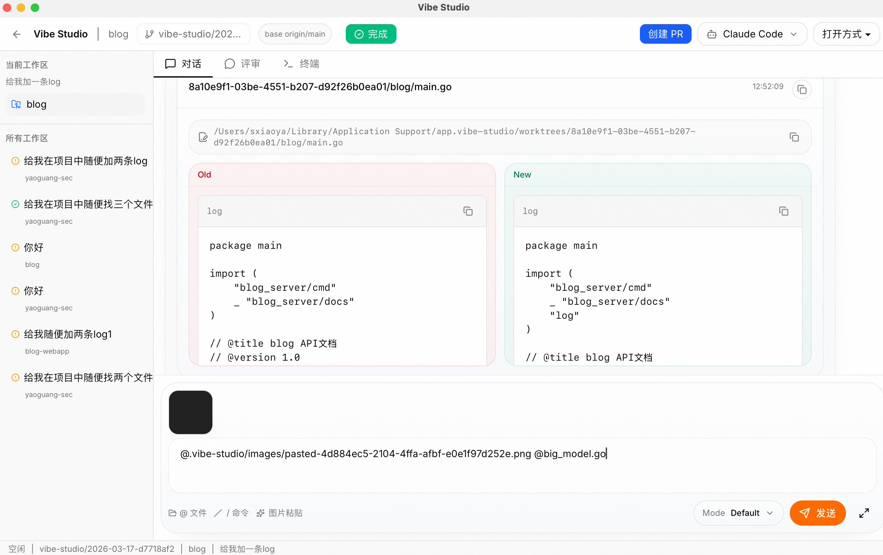Click blog in the status bar

[197, 549]
